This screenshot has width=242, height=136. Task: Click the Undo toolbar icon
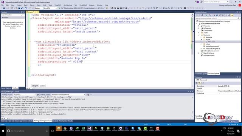click(x=26, y=8)
